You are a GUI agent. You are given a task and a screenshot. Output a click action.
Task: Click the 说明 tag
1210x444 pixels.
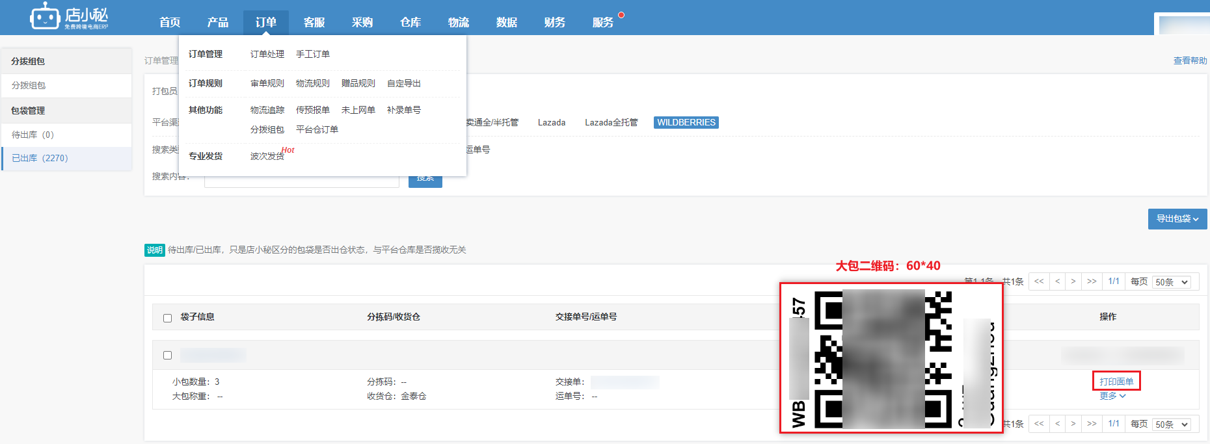pos(154,250)
